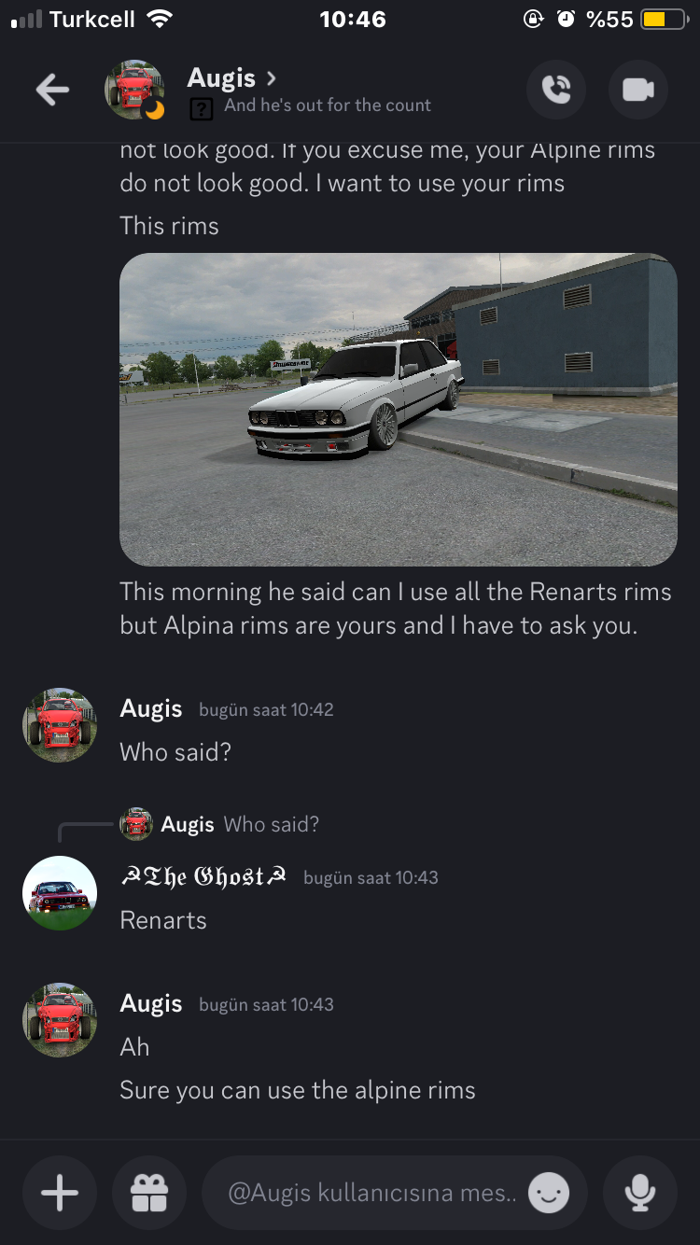Select the "Renarts" reply message
Screen dimensions: 700x1245
tap(163, 920)
